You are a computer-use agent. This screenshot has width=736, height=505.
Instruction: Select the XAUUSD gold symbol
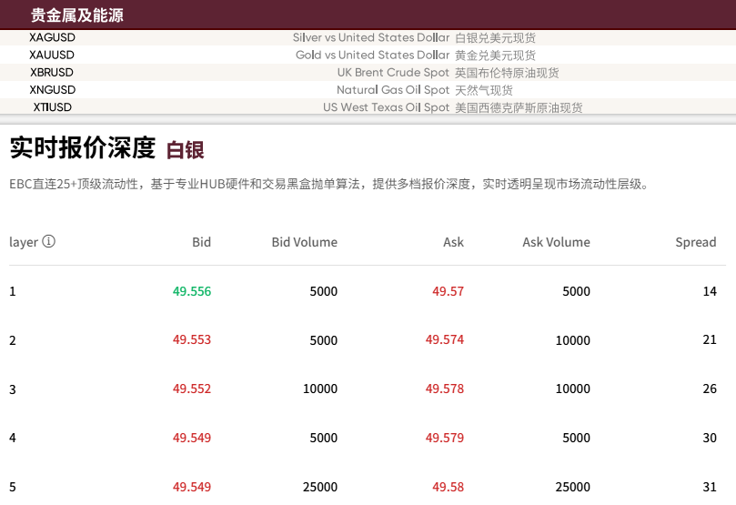pyautogui.click(x=52, y=56)
